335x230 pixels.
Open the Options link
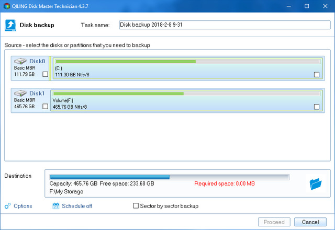click(23, 206)
